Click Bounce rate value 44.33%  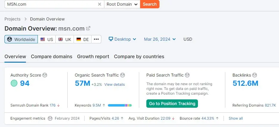click(x=208, y=118)
